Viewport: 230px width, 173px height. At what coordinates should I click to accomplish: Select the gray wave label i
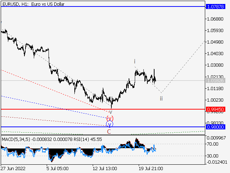pyautogui.click(x=134, y=61)
